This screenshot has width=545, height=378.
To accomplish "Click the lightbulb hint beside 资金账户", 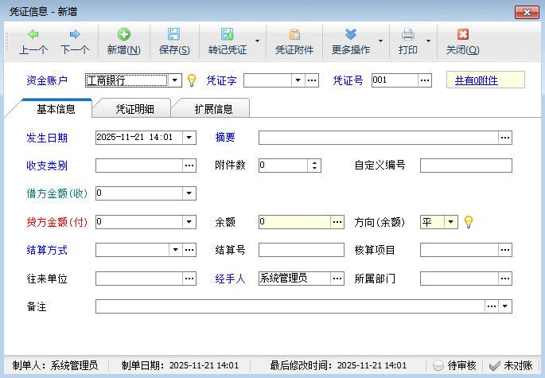I will tap(191, 80).
